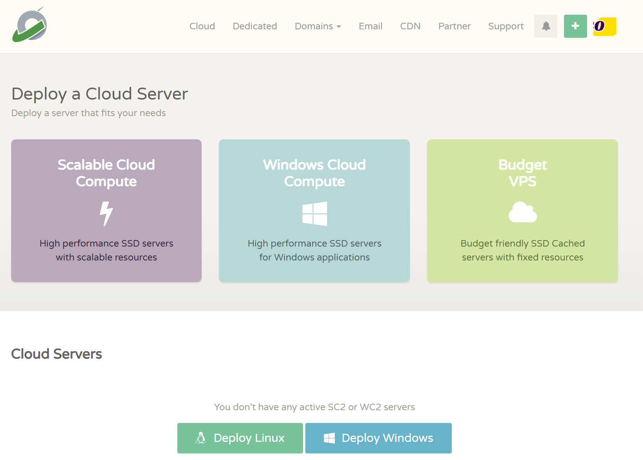Open the Email nav link
The image size is (643, 460).
click(370, 26)
